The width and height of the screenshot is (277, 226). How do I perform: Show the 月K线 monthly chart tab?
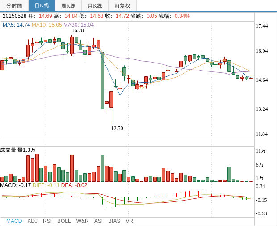[x=95, y=6]
